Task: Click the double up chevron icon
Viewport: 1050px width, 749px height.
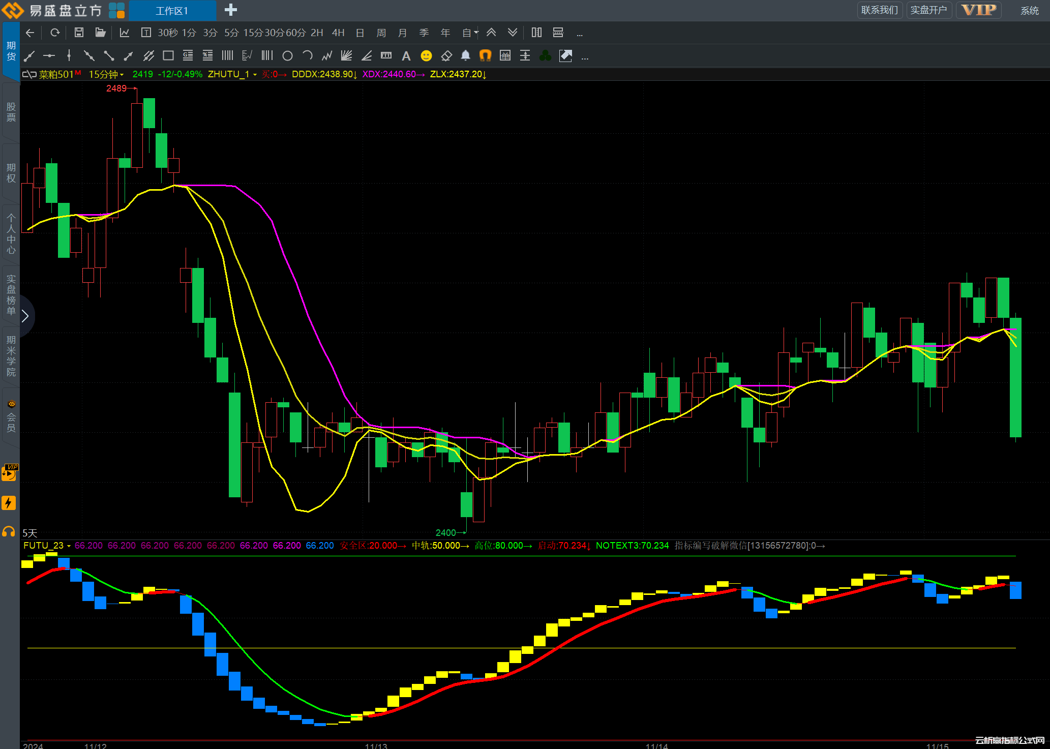Action: pos(491,33)
